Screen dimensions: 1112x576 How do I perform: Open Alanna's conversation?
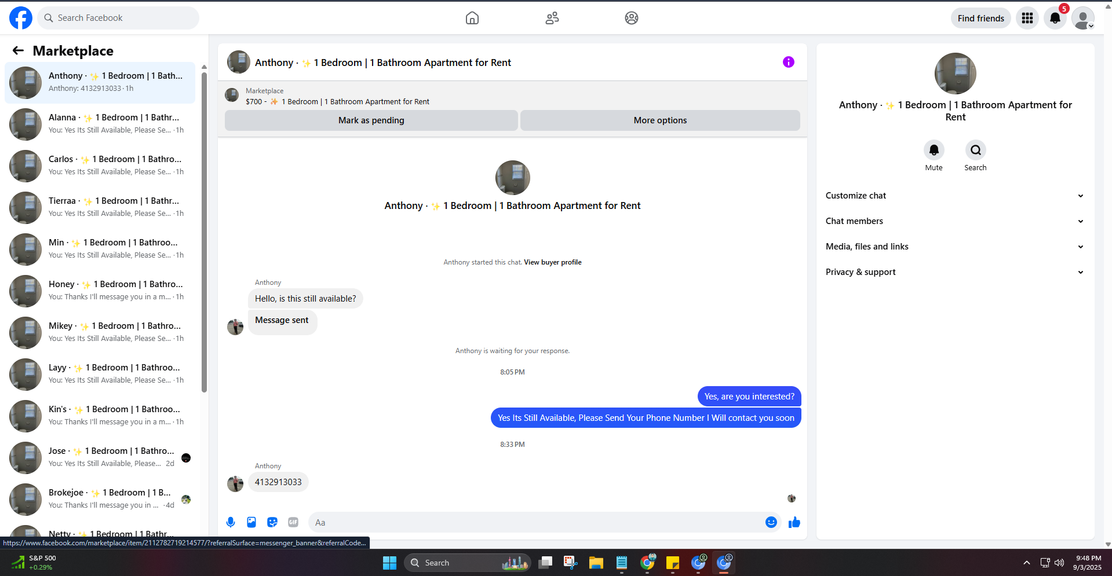(100, 124)
